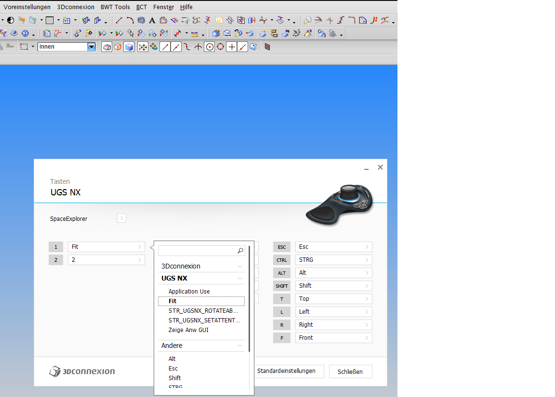Select the Text 'A' tool

(x=152, y=21)
